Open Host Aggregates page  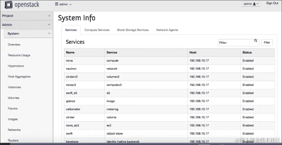coord(19,77)
